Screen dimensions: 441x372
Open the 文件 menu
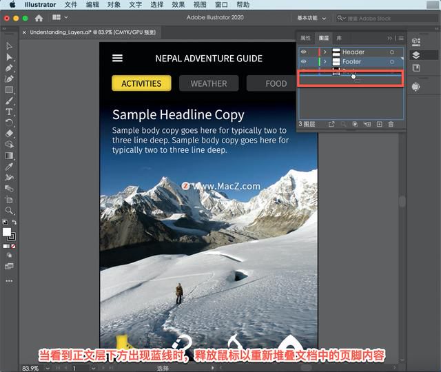(x=70, y=5)
